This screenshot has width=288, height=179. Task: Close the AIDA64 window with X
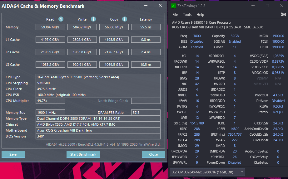[160, 6]
